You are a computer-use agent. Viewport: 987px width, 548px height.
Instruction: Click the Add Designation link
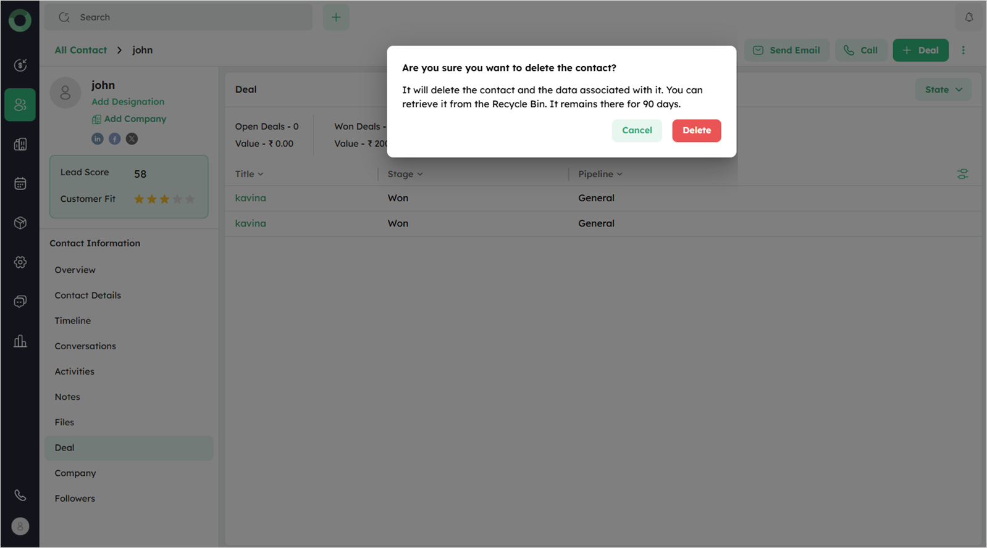coord(128,102)
